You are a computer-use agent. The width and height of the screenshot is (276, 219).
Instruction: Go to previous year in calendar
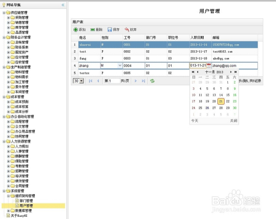click(193, 72)
